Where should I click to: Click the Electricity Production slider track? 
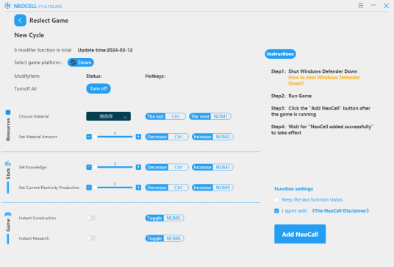[x=114, y=188]
